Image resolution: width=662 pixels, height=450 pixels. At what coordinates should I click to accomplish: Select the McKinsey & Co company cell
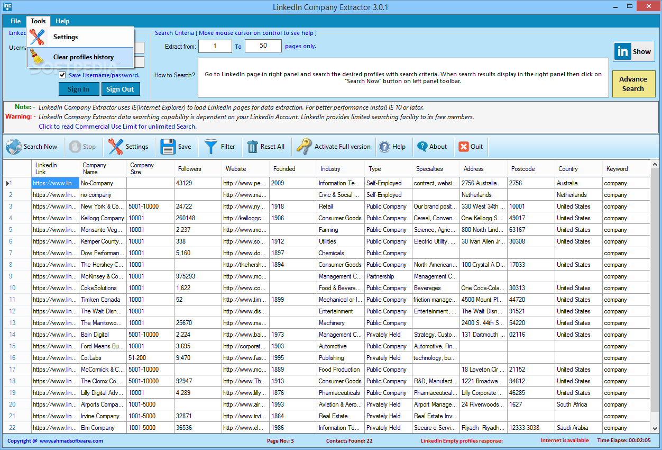[103, 276]
